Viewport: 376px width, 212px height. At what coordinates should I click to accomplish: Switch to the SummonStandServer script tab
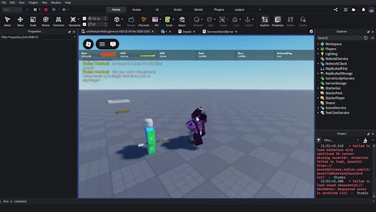tap(220, 32)
